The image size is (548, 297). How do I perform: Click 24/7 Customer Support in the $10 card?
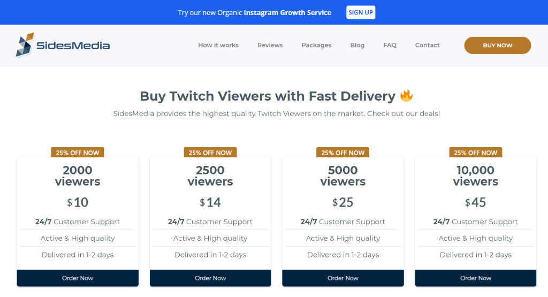78,222
